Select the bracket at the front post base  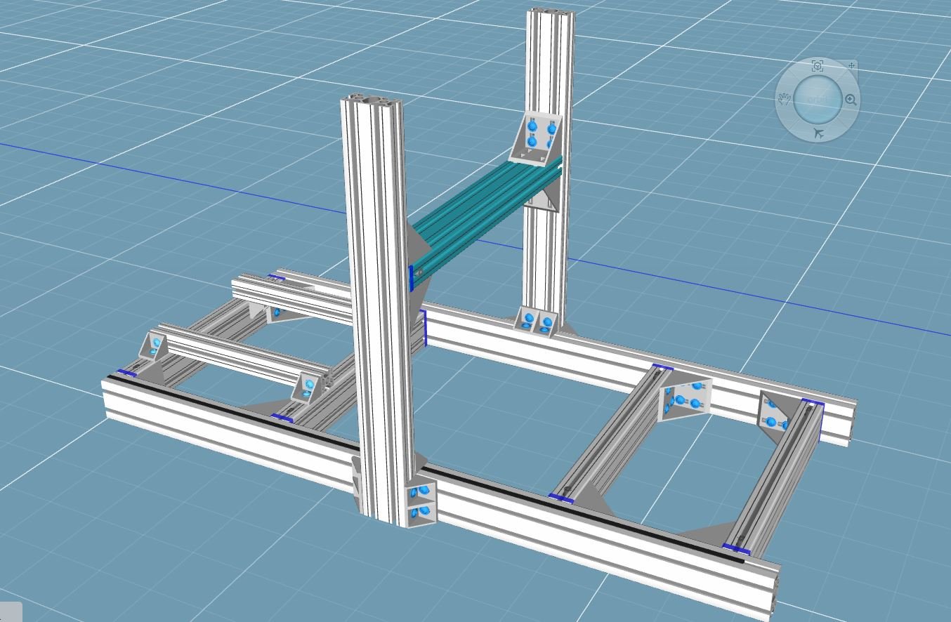(x=421, y=502)
